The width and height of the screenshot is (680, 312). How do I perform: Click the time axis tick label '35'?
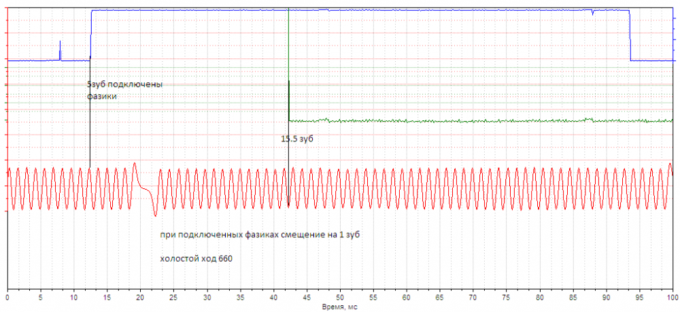tap(240, 298)
